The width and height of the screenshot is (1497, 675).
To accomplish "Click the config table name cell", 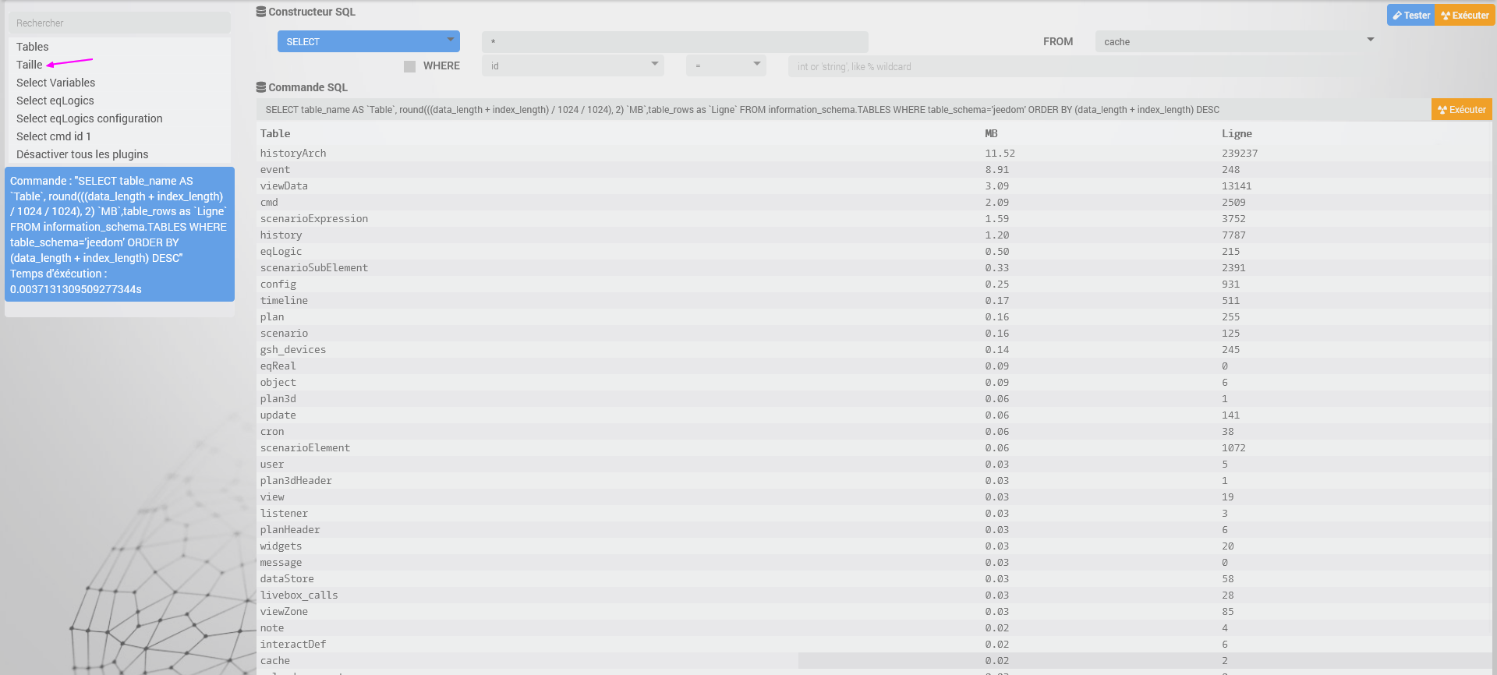I will tap(278, 284).
